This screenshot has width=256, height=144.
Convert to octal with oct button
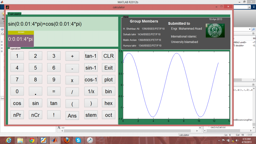(x=108, y=115)
